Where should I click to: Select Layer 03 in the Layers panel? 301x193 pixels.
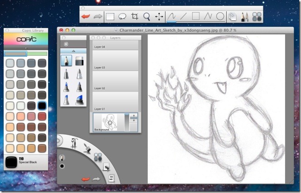pyautogui.click(x=116, y=59)
